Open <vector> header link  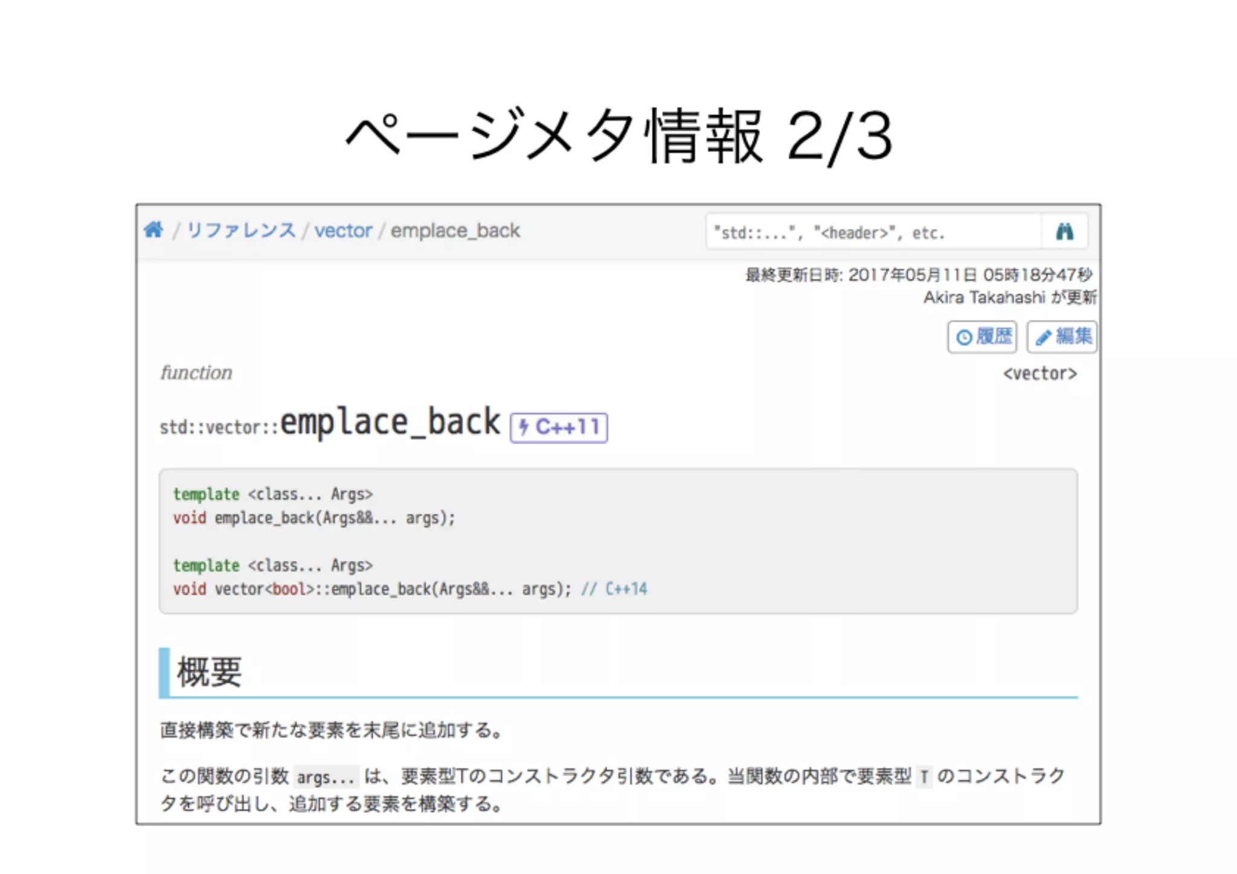point(1040,374)
